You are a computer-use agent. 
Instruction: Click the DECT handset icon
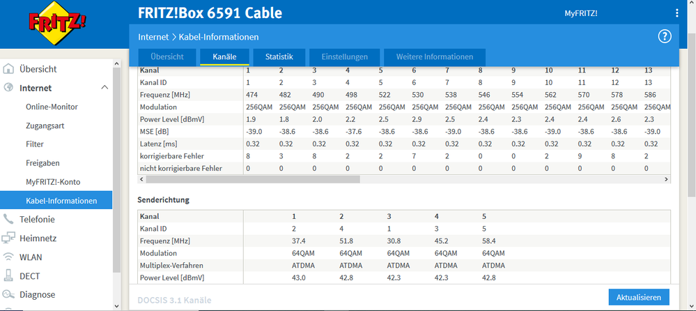click(x=8, y=276)
